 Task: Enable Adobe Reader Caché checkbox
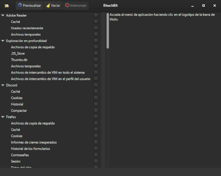point(96,22)
